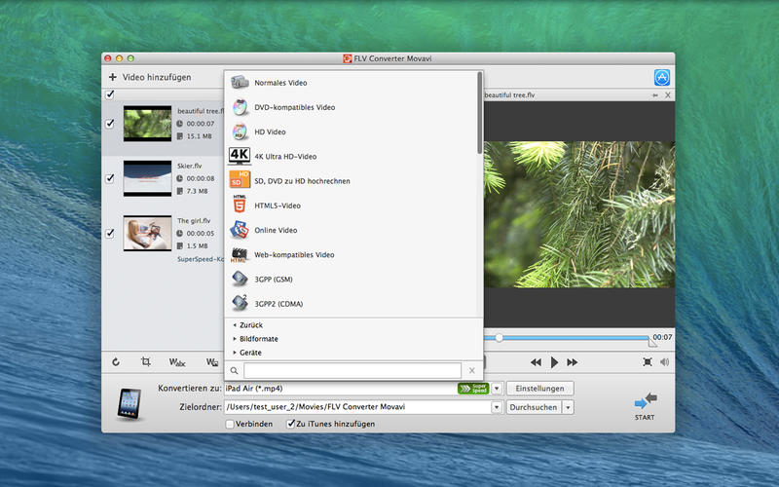Open the App Store icon in toolbar
The image size is (779, 487).
tap(662, 78)
